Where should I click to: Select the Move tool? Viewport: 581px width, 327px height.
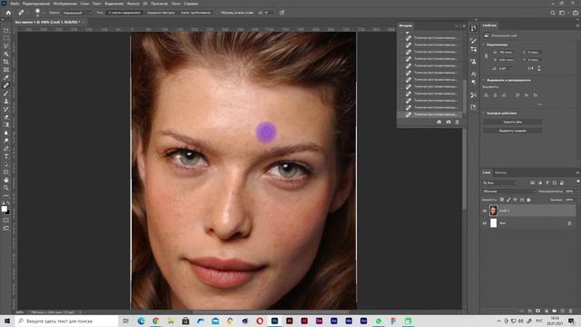6,30
